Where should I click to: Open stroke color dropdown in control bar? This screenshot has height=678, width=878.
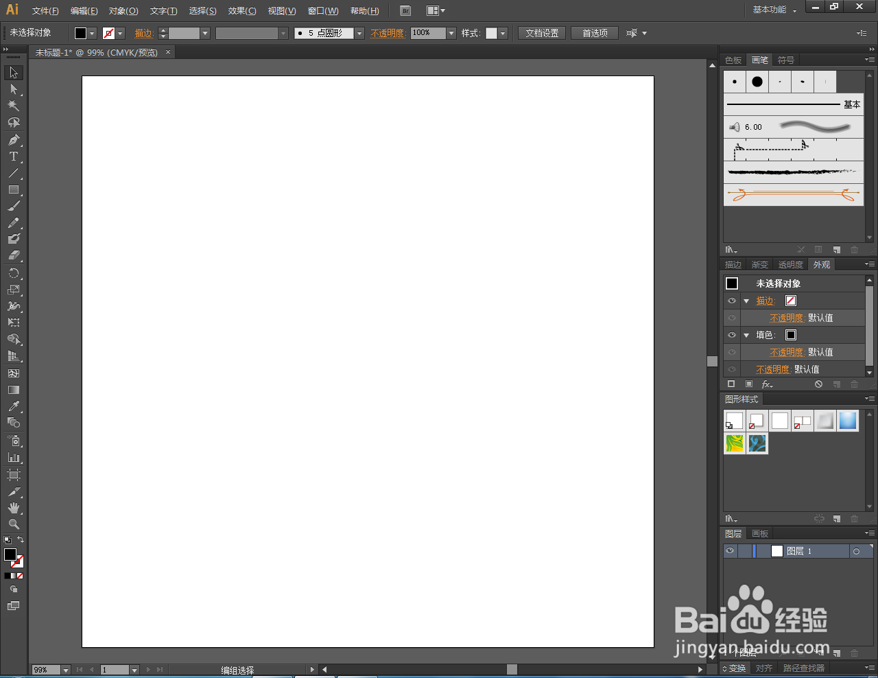point(120,33)
